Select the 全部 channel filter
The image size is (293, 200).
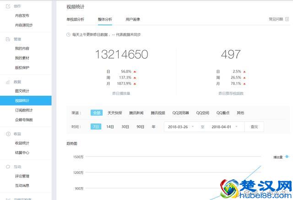pyautogui.click(x=97, y=113)
